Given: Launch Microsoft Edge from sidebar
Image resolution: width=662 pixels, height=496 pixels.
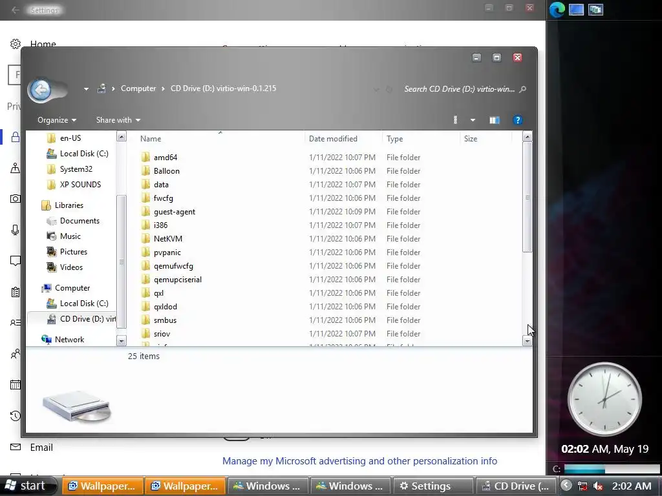Looking at the screenshot, I should (557, 10).
